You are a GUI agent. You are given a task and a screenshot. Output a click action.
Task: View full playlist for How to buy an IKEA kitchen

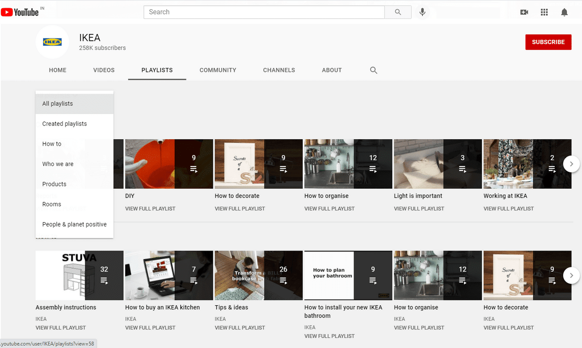150,328
